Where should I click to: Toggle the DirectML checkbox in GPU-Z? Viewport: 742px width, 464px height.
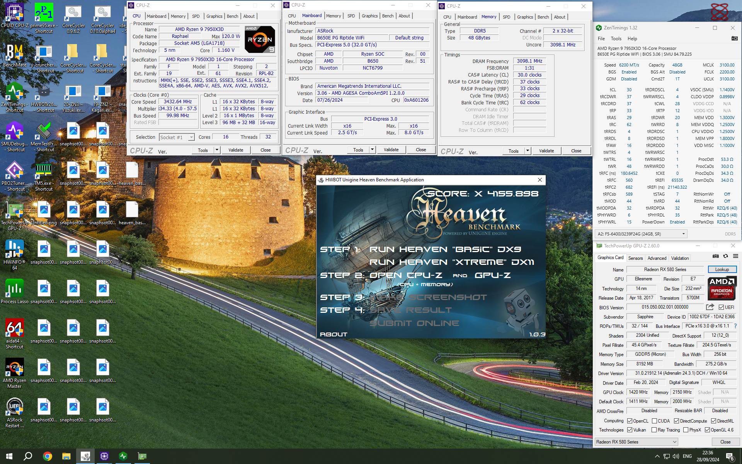713,421
